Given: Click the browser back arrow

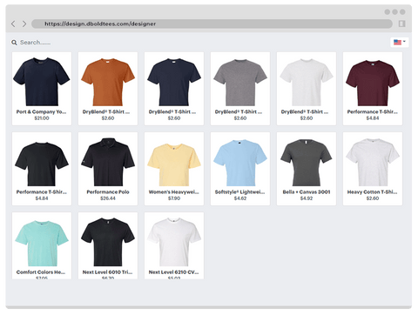Looking at the screenshot, I should point(13,23).
